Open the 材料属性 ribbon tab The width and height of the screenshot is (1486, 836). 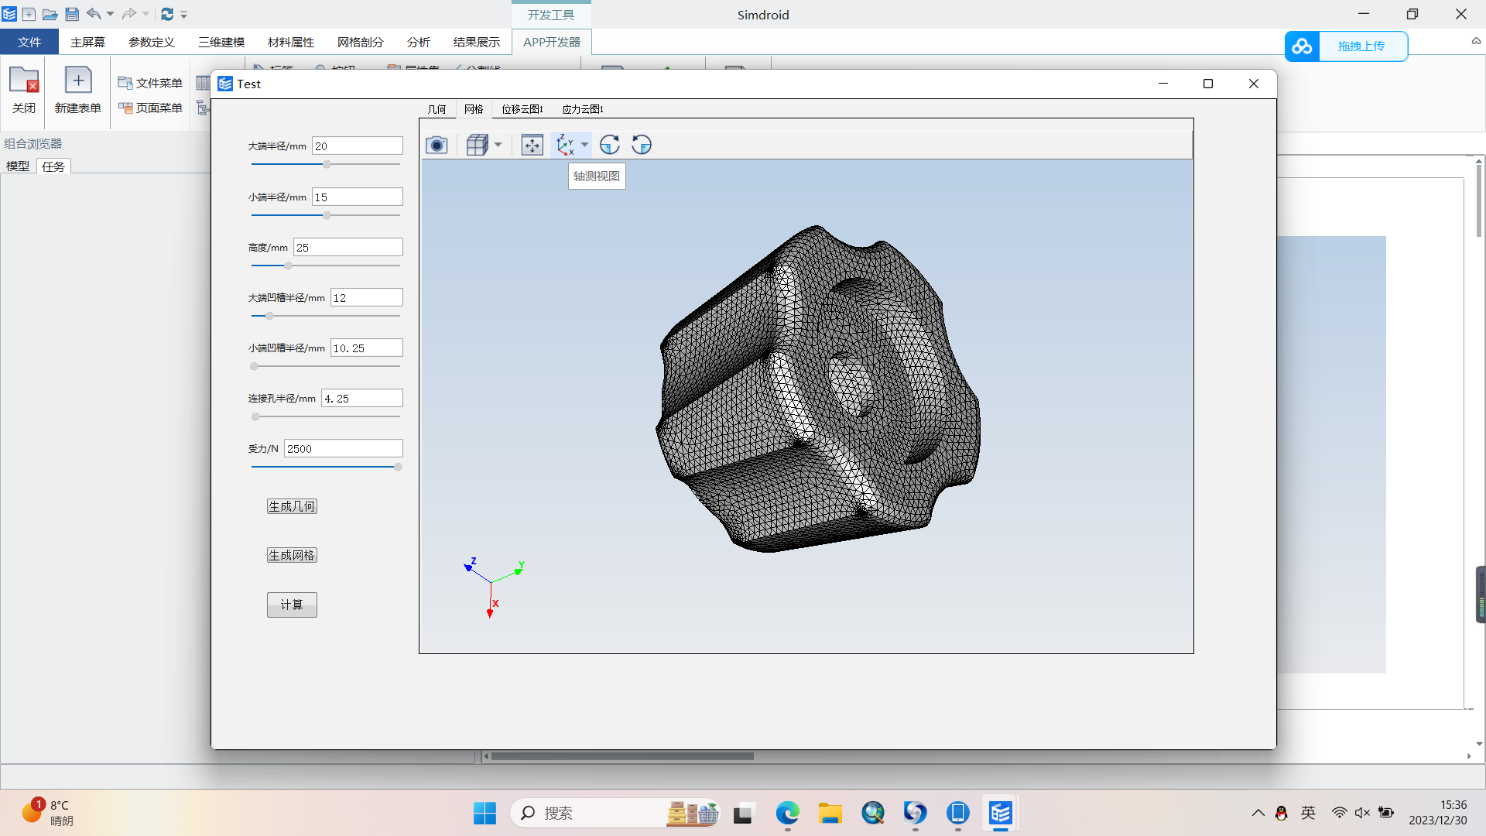(291, 42)
